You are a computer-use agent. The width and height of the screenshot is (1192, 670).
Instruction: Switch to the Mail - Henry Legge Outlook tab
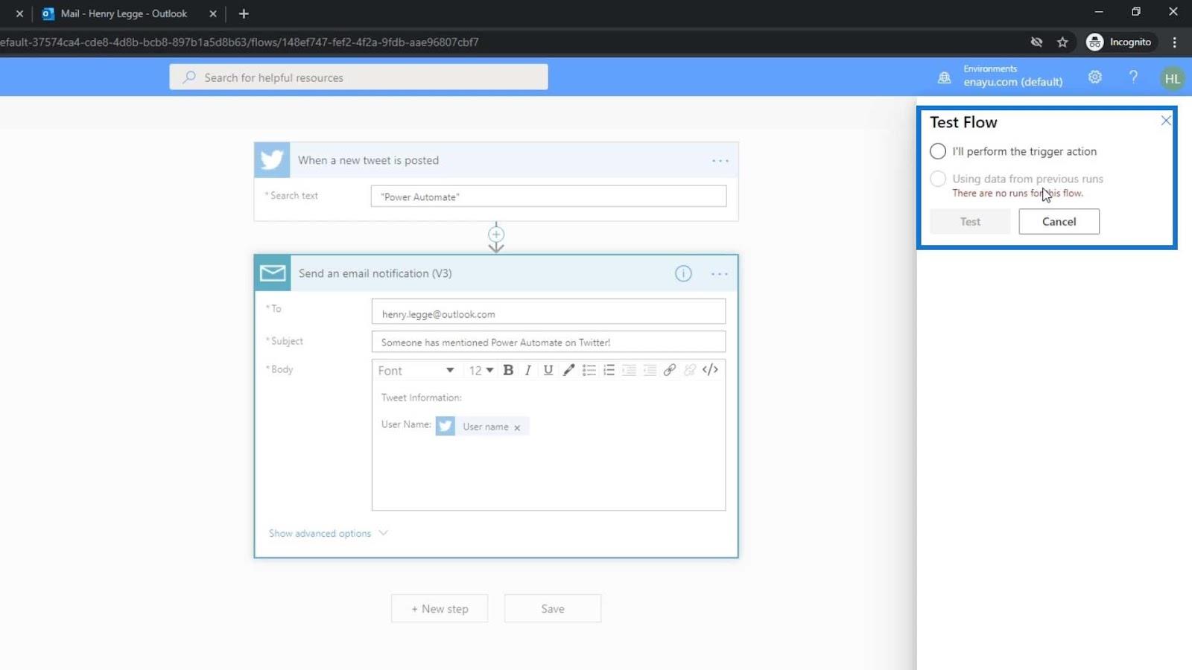click(124, 13)
